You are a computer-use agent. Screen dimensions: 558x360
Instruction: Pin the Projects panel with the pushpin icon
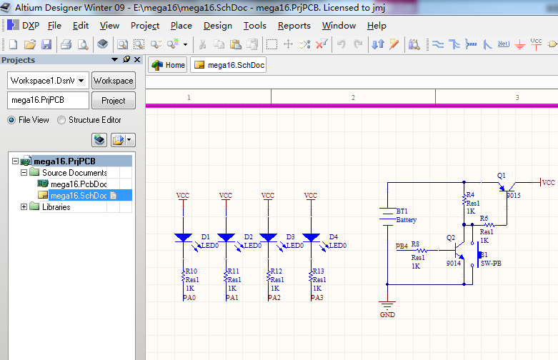126,60
